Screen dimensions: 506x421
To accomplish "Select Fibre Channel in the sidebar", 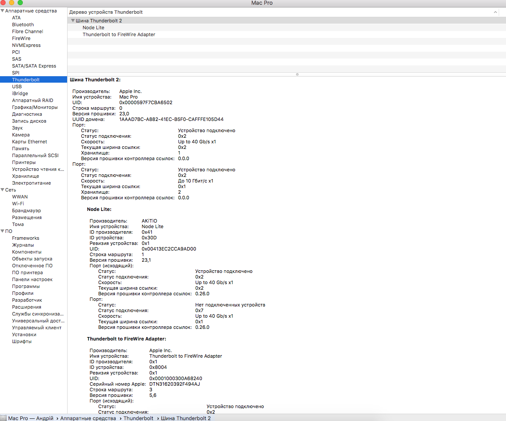I will pyautogui.click(x=28, y=31).
